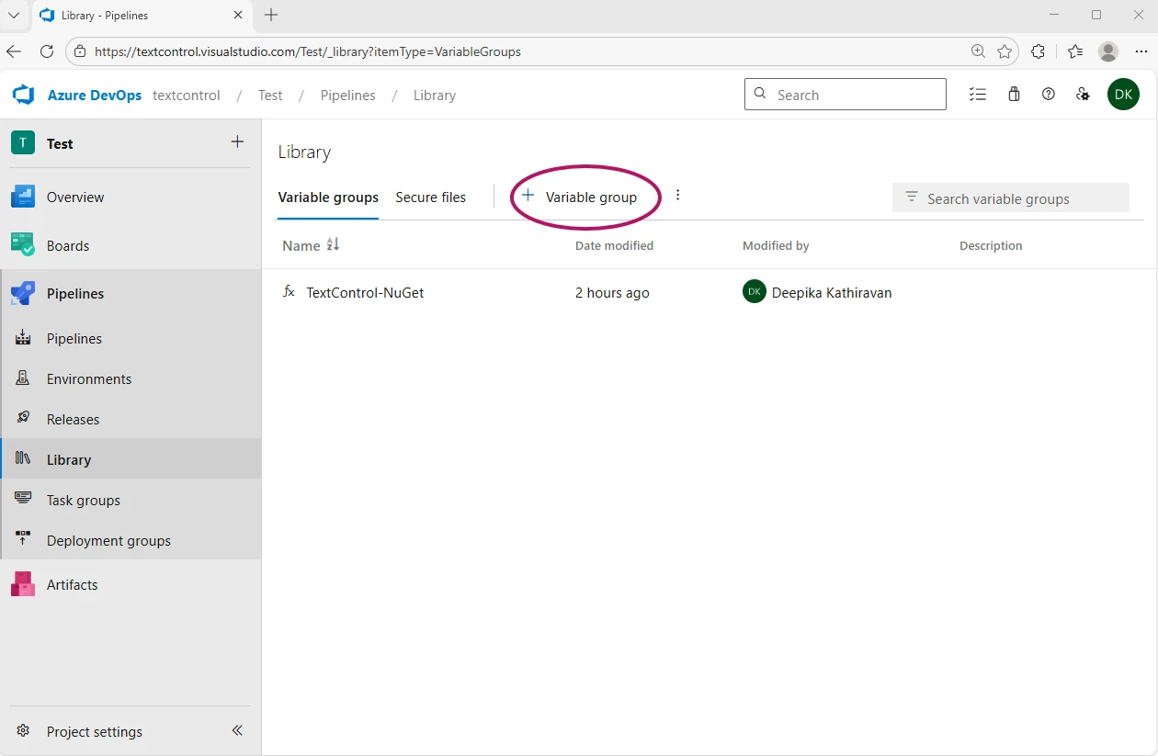Select the Variable groups tab
The width and height of the screenshot is (1158, 756).
[327, 197]
